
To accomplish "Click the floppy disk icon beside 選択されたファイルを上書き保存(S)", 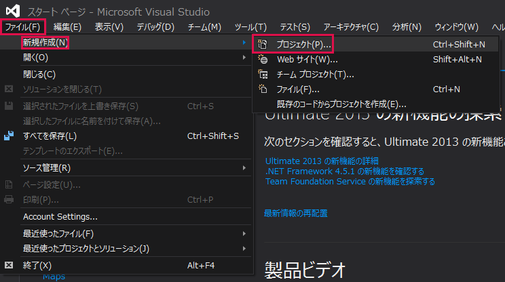I will tap(9, 106).
